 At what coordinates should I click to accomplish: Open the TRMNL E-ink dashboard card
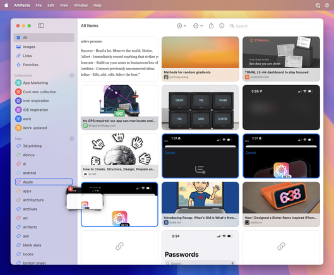[281, 59]
